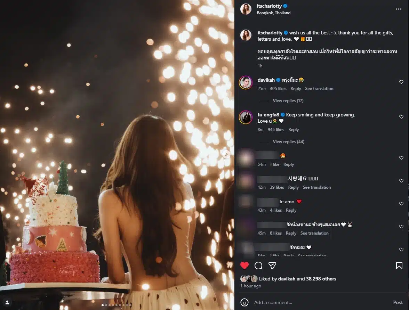This screenshot has width=409, height=310.
Task: Go to next photo with arrow
Action: click(226, 154)
